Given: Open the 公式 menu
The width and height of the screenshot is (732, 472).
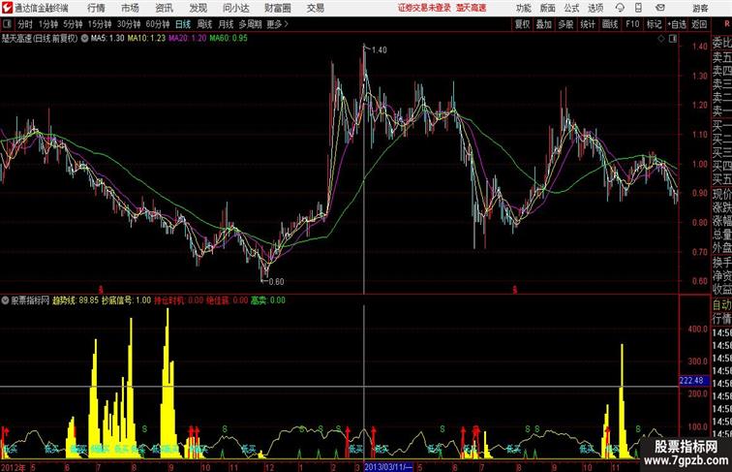Looking at the screenshot, I should [x=571, y=8].
